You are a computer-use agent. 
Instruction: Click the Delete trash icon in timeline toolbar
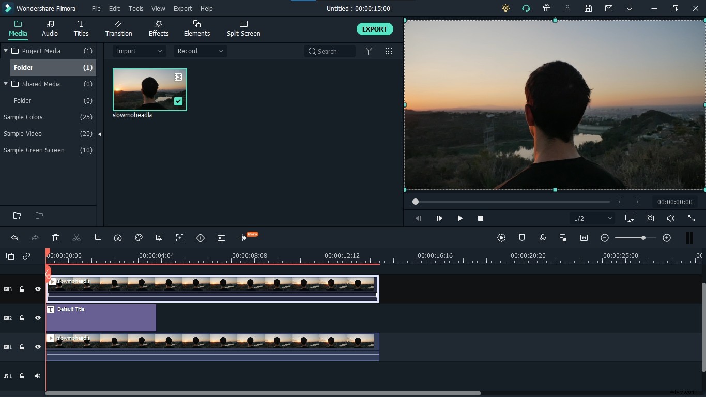[x=56, y=238]
